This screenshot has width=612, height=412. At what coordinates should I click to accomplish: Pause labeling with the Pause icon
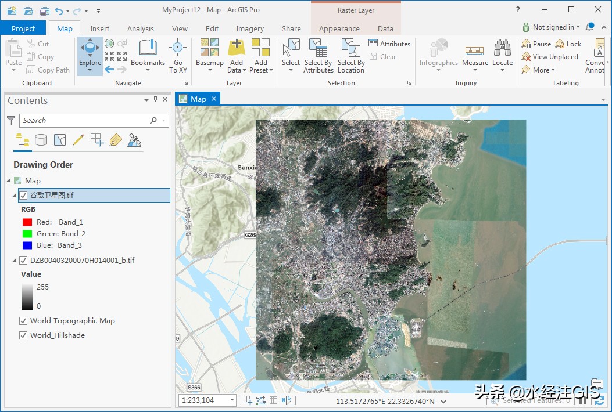[x=536, y=44]
